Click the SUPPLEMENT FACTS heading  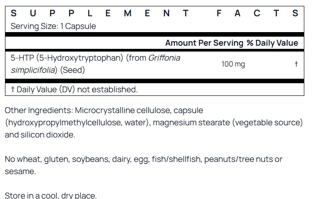[x=154, y=14]
